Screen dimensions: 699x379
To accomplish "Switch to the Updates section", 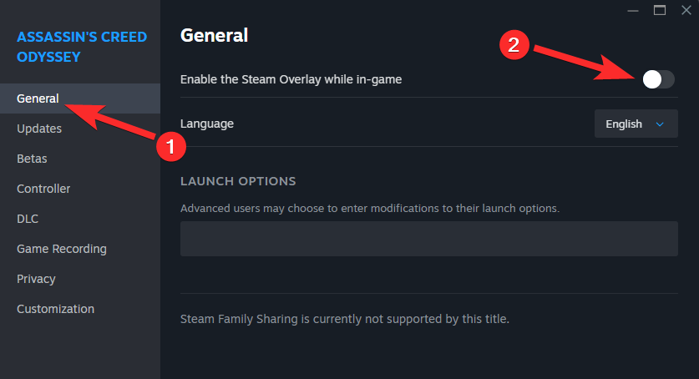I will point(39,129).
